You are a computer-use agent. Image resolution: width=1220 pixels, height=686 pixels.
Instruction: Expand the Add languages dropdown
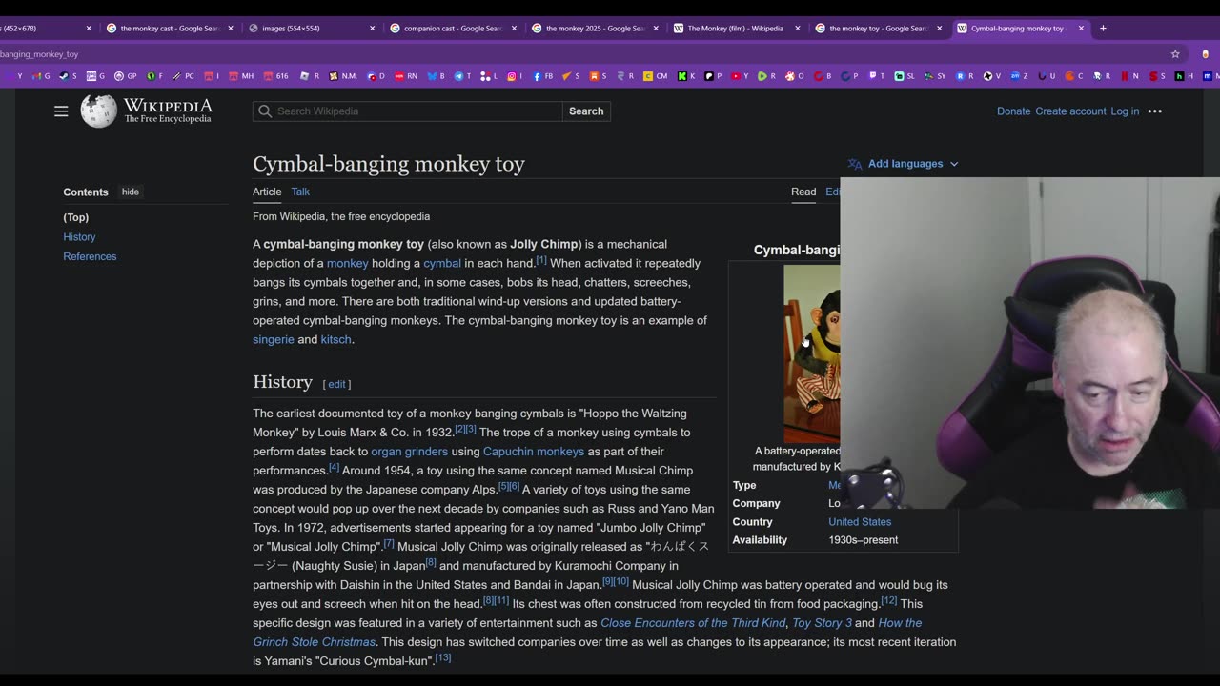pos(903,164)
